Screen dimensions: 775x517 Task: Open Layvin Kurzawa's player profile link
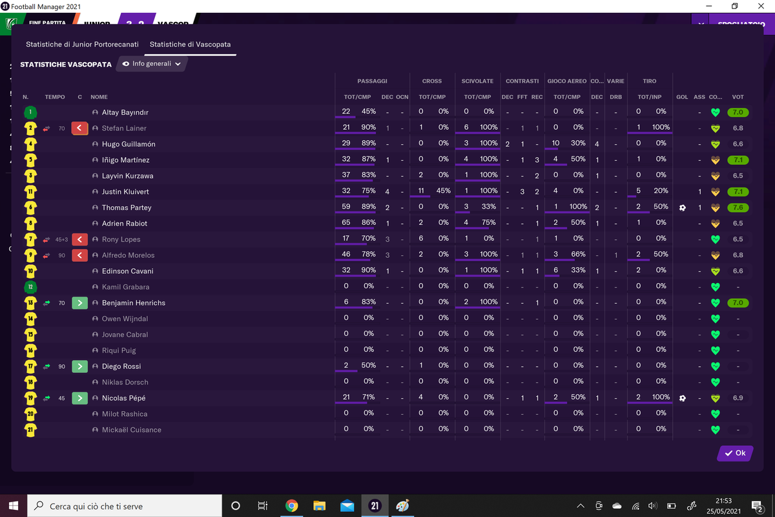(127, 176)
